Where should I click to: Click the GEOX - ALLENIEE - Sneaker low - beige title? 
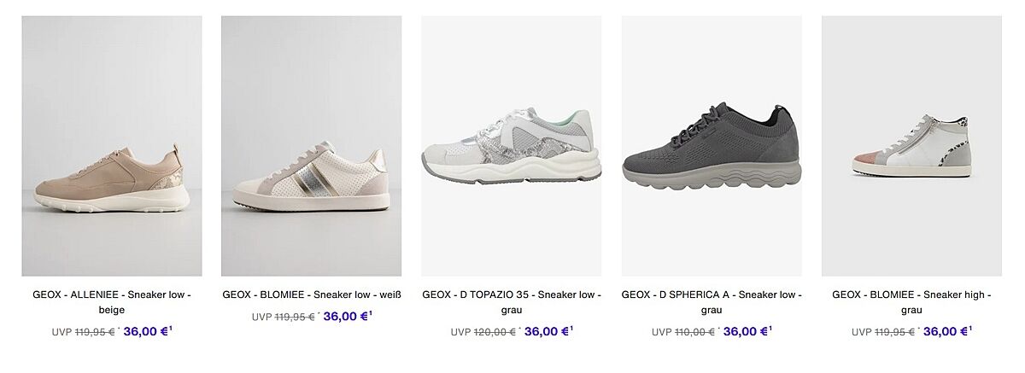click(x=112, y=302)
